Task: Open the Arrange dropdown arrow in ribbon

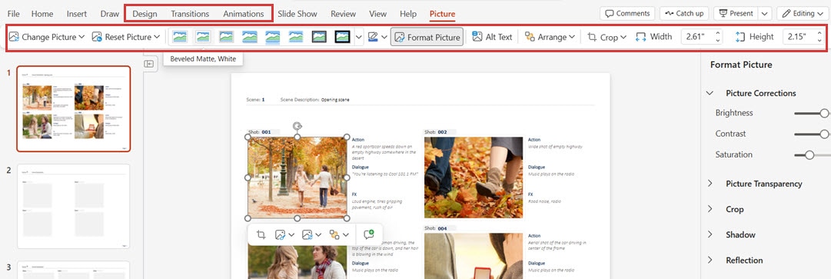Action: pos(572,37)
